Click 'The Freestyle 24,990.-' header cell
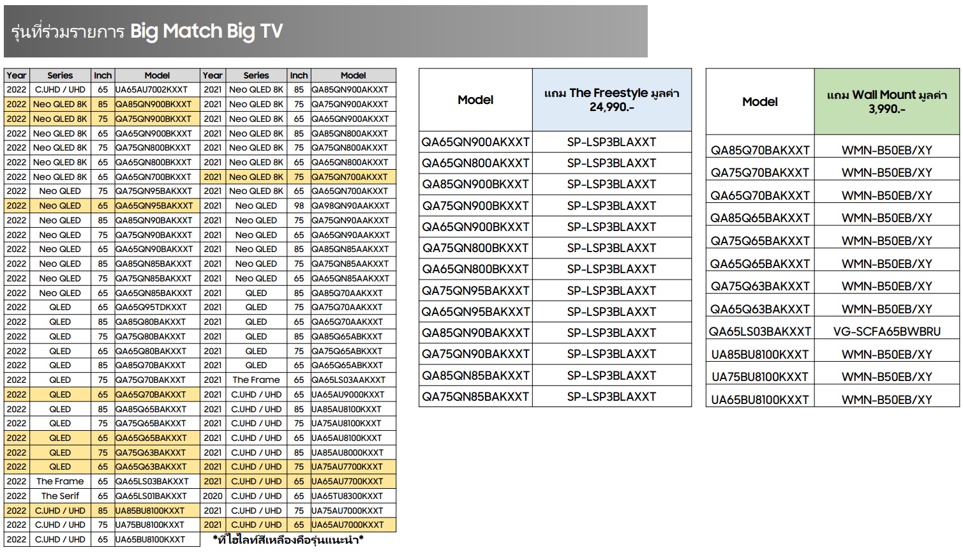 pyautogui.click(x=612, y=100)
